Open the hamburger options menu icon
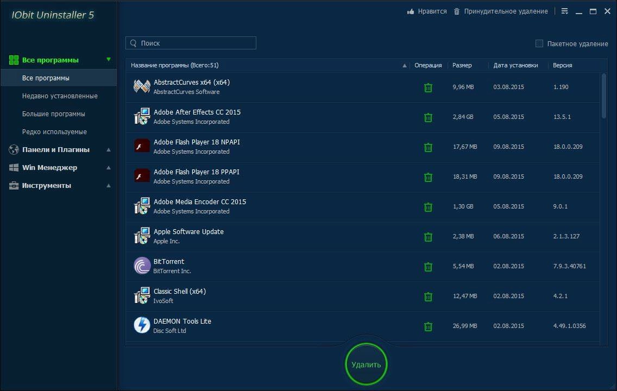 (x=564, y=11)
